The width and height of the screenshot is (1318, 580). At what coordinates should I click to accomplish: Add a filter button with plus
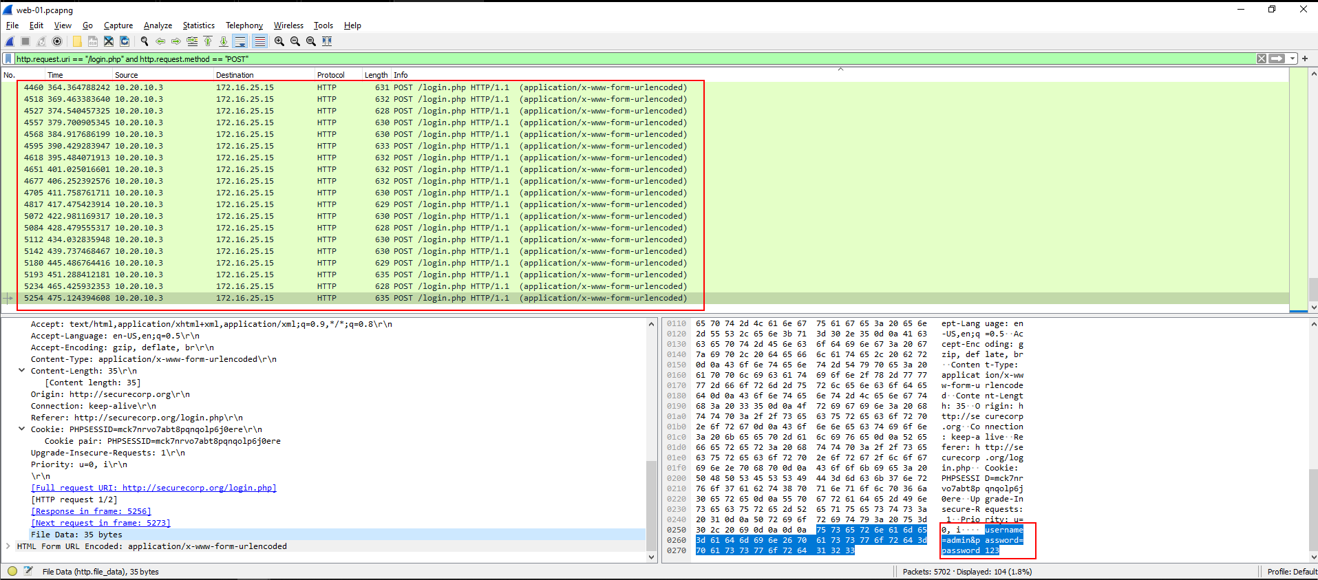pyautogui.click(x=1305, y=58)
